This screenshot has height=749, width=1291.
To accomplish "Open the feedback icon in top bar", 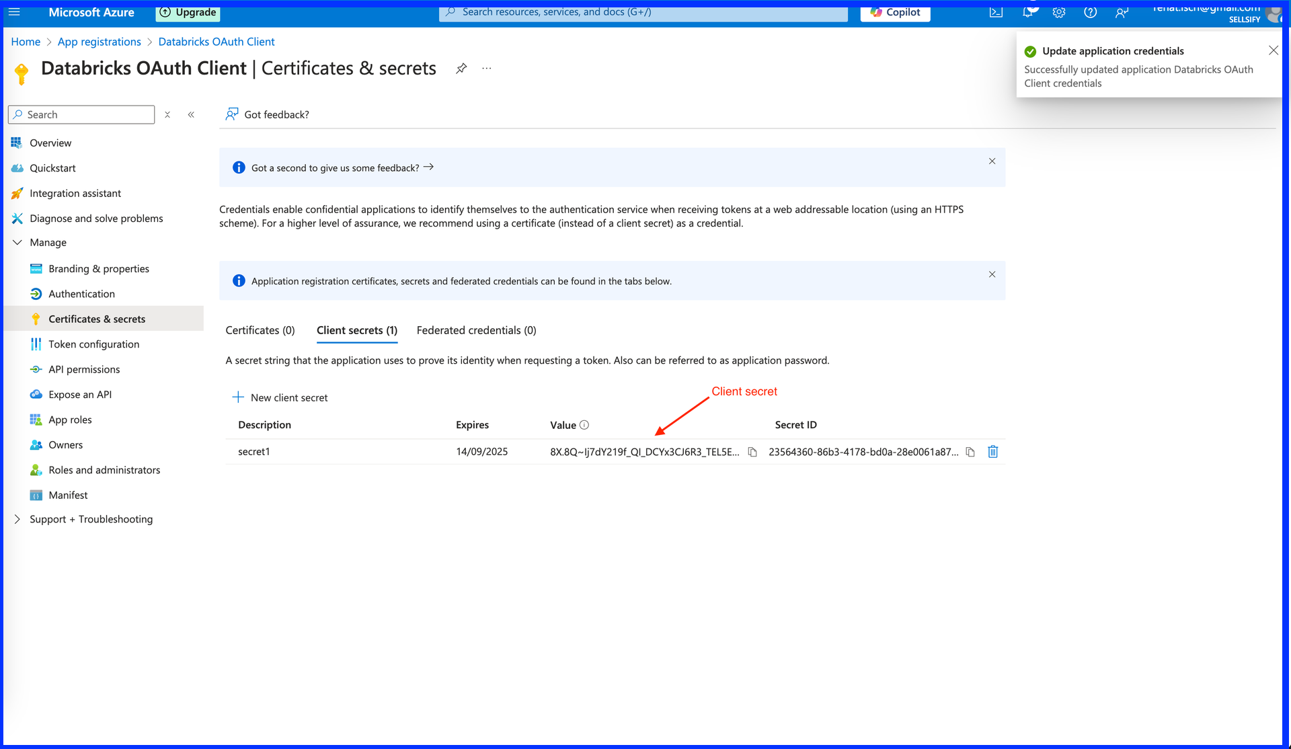I will coord(1122,12).
